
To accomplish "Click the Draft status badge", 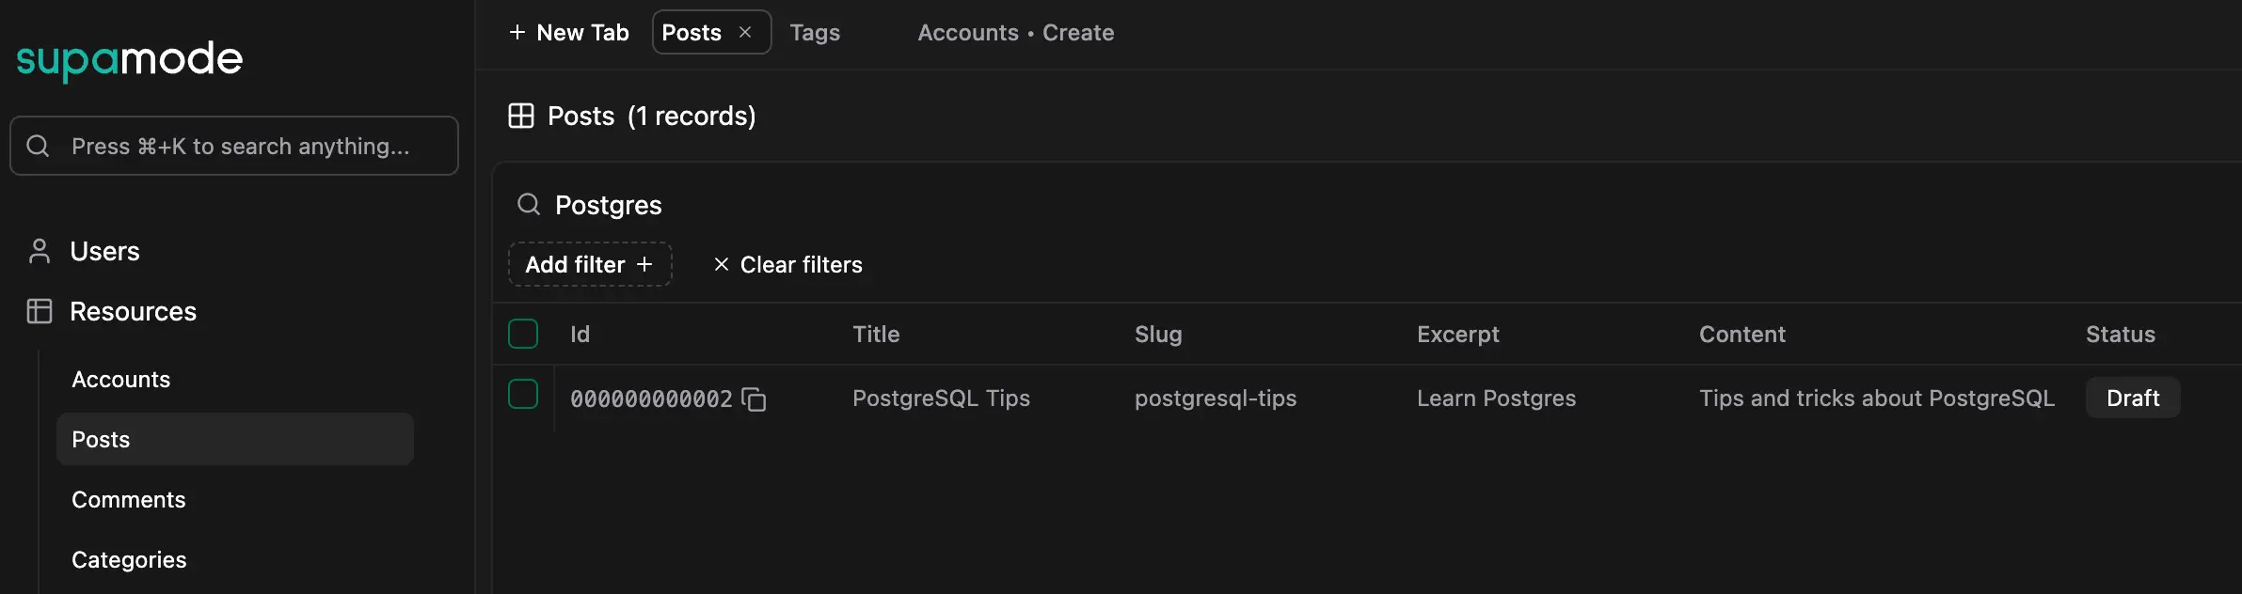I will (2132, 398).
